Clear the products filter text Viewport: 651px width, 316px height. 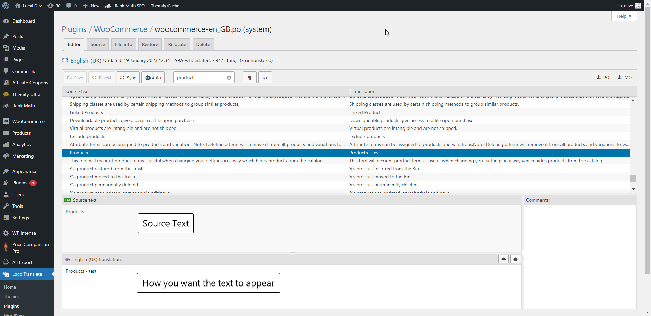tap(229, 78)
